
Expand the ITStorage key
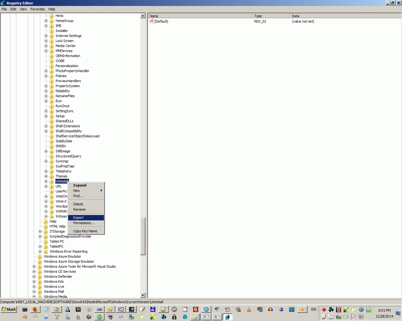40,232
